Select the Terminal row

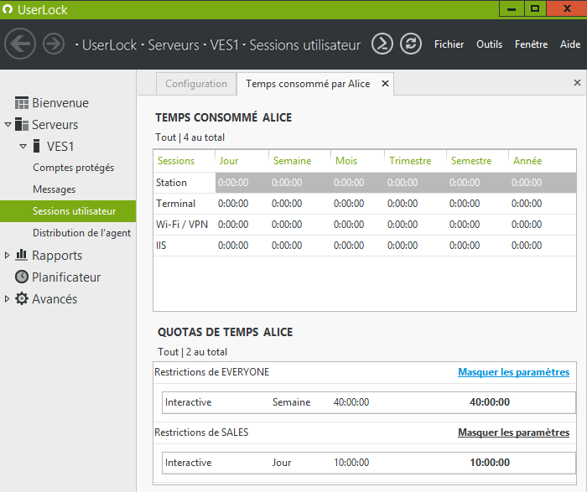[365, 204]
